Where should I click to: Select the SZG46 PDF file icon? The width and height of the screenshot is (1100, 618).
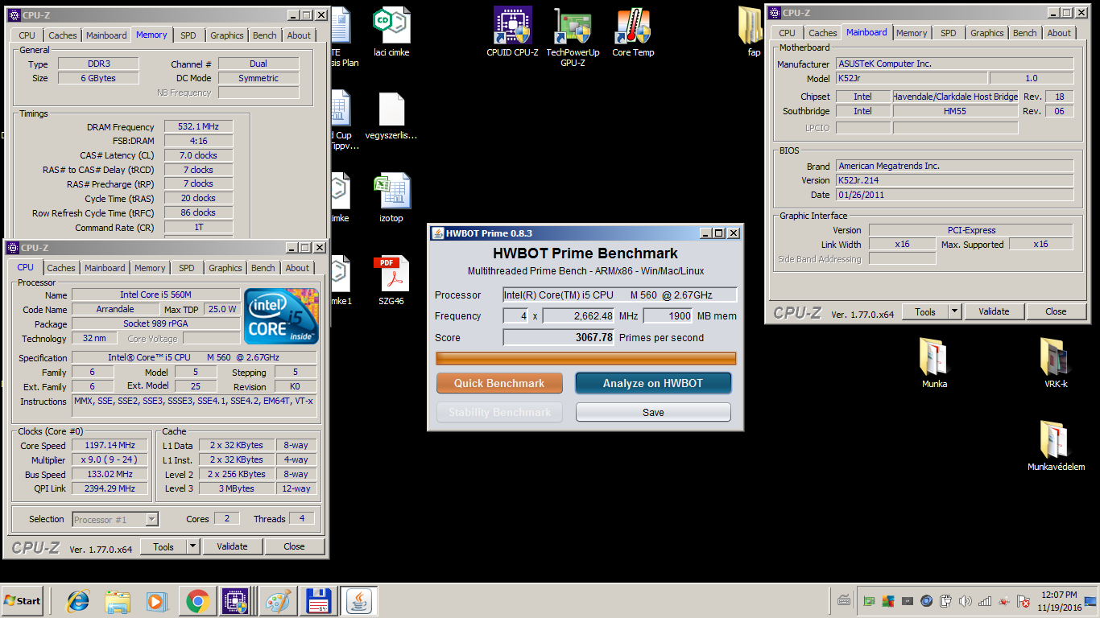pyautogui.click(x=391, y=281)
